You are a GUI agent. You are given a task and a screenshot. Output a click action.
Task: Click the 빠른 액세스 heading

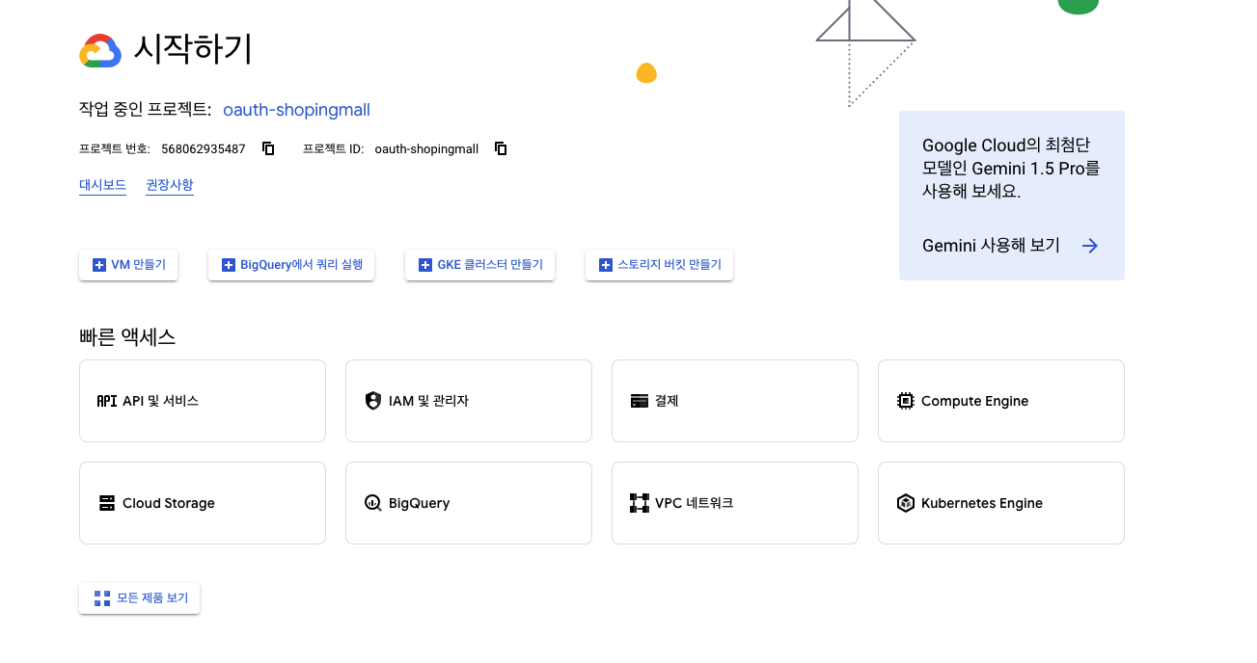[x=127, y=337]
